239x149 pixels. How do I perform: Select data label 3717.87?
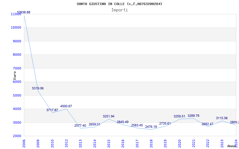(52, 110)
